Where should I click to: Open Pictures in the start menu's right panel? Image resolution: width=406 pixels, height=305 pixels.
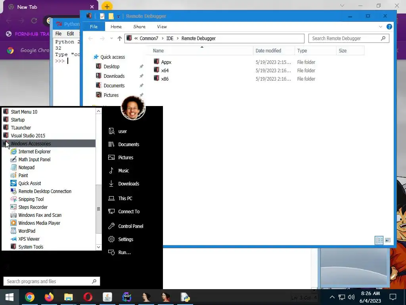(x=126, y=157)
